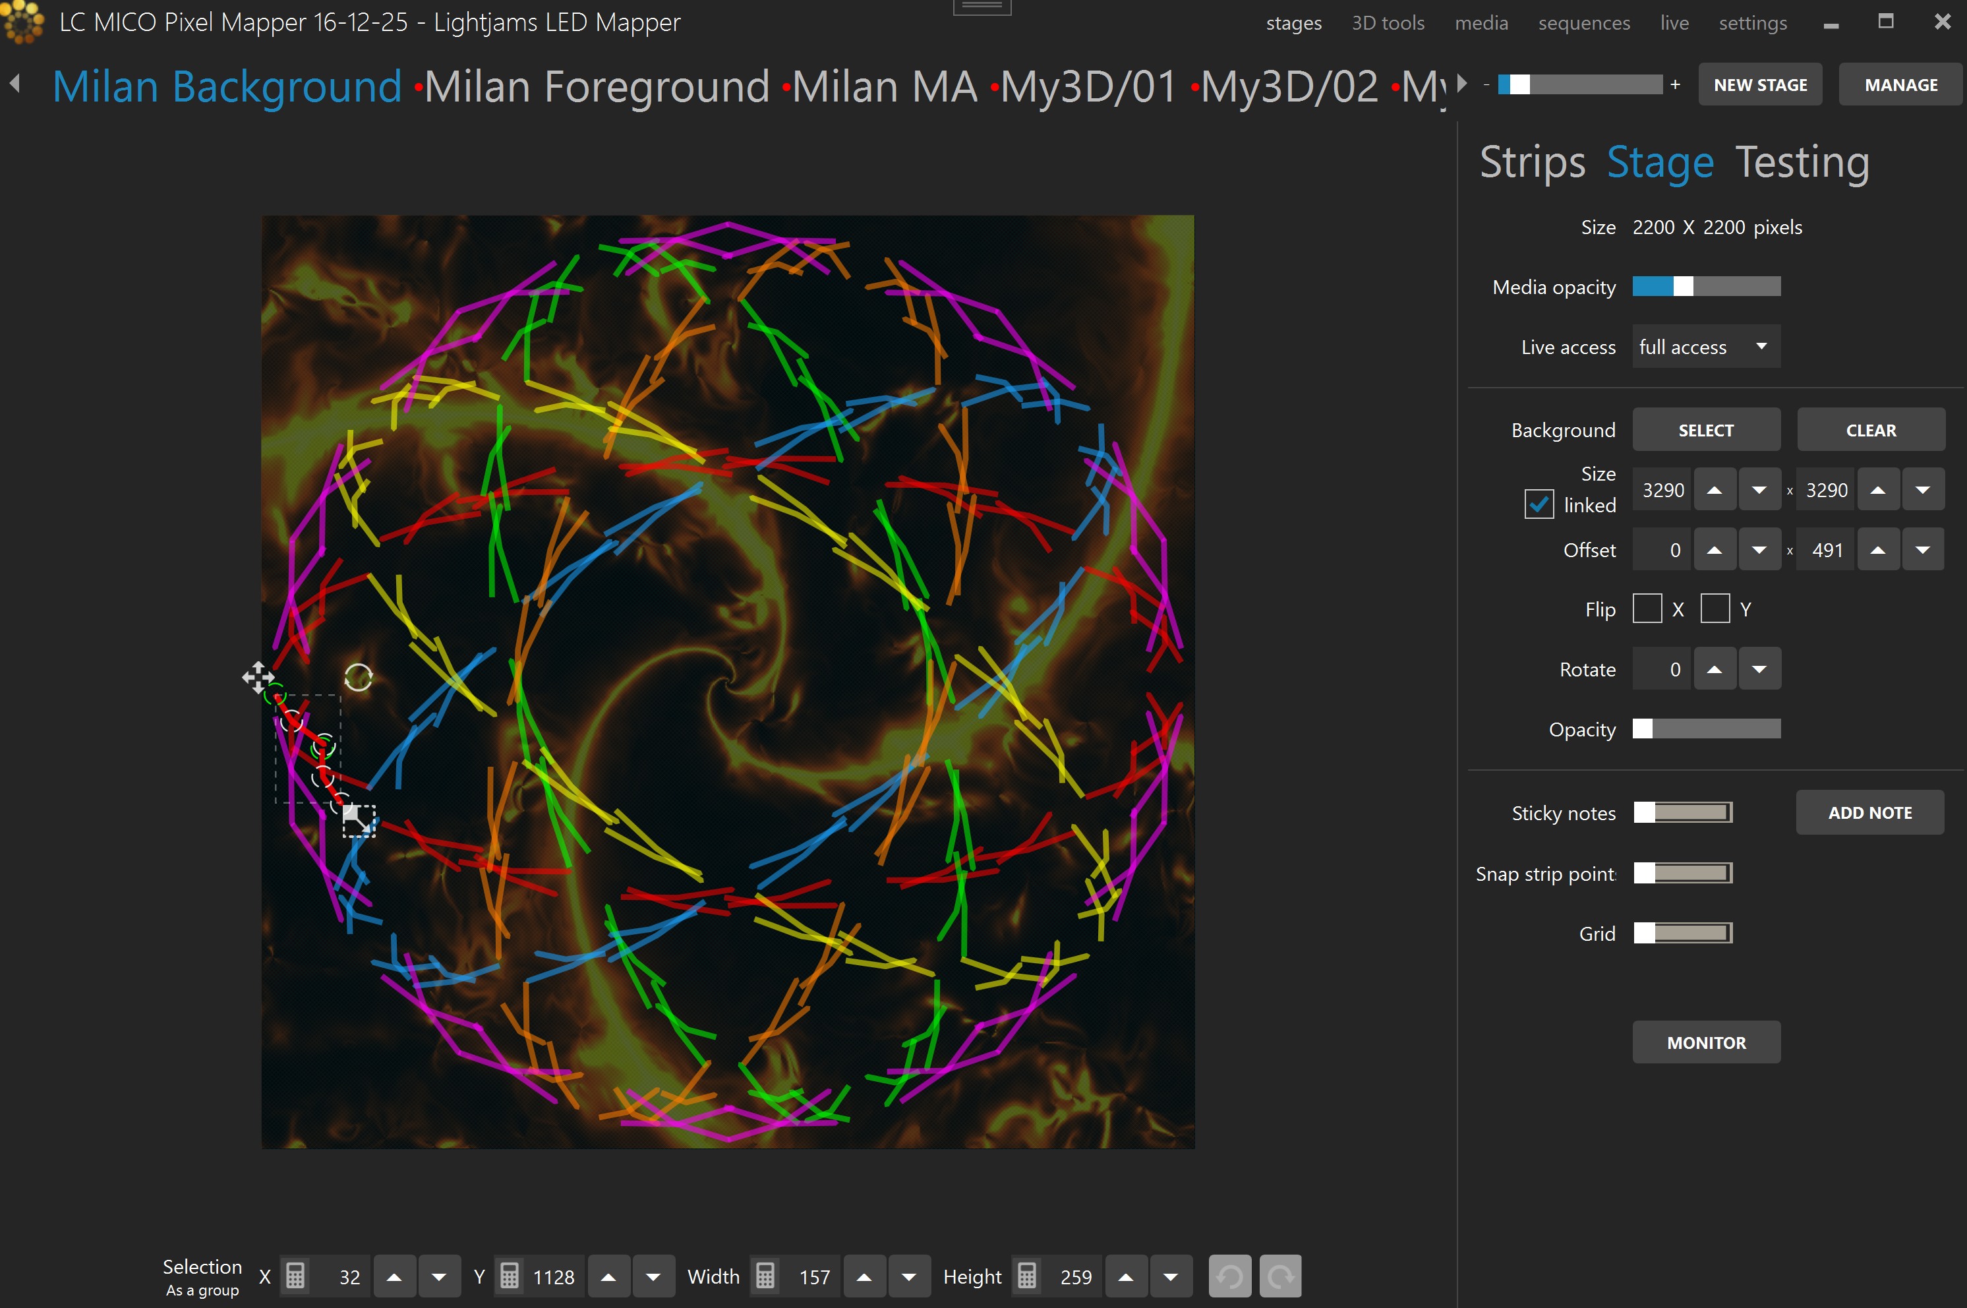Select the My3D/02 stage tab

click(x=1289, y=86)
